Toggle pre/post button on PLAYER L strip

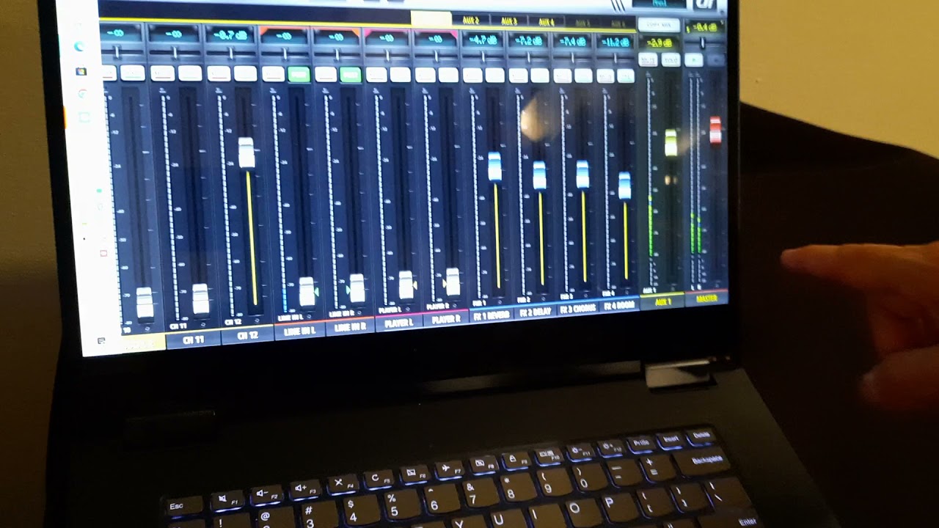[401, 75]
